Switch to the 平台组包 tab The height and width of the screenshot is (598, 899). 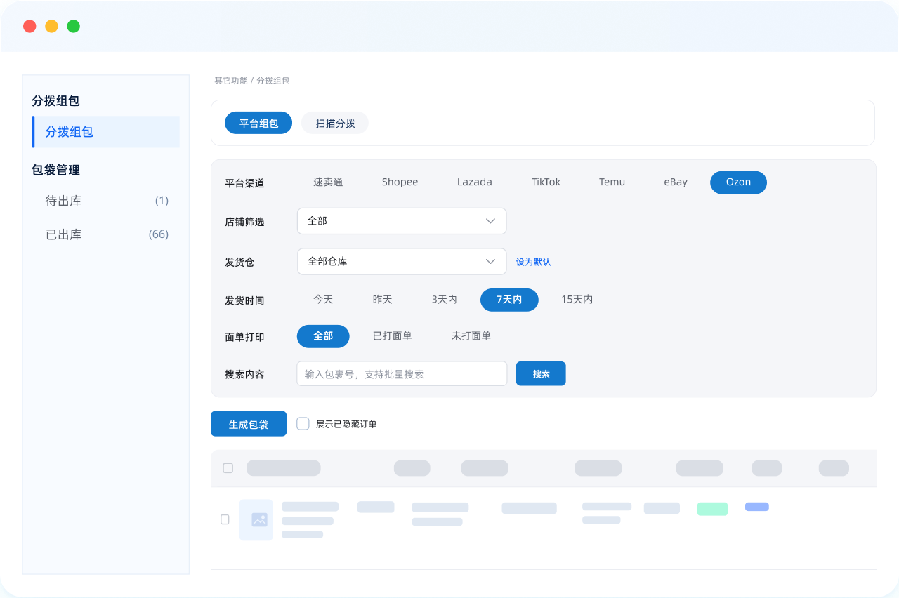pyautogui.click(x=258, y=124)
